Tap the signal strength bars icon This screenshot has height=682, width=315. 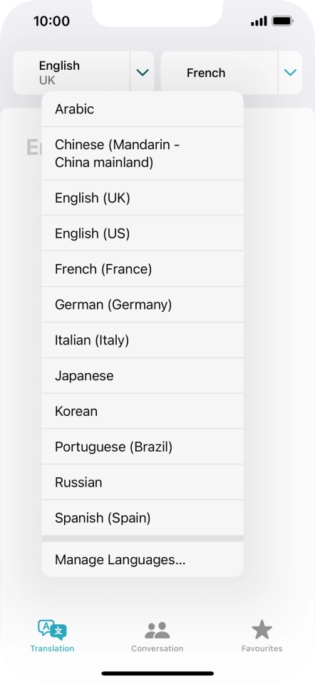point(259,21)
